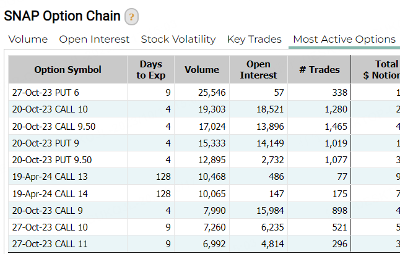Select the Stock Volatility tab
This screenshot has height=254, width=400.
click(178, 40)
